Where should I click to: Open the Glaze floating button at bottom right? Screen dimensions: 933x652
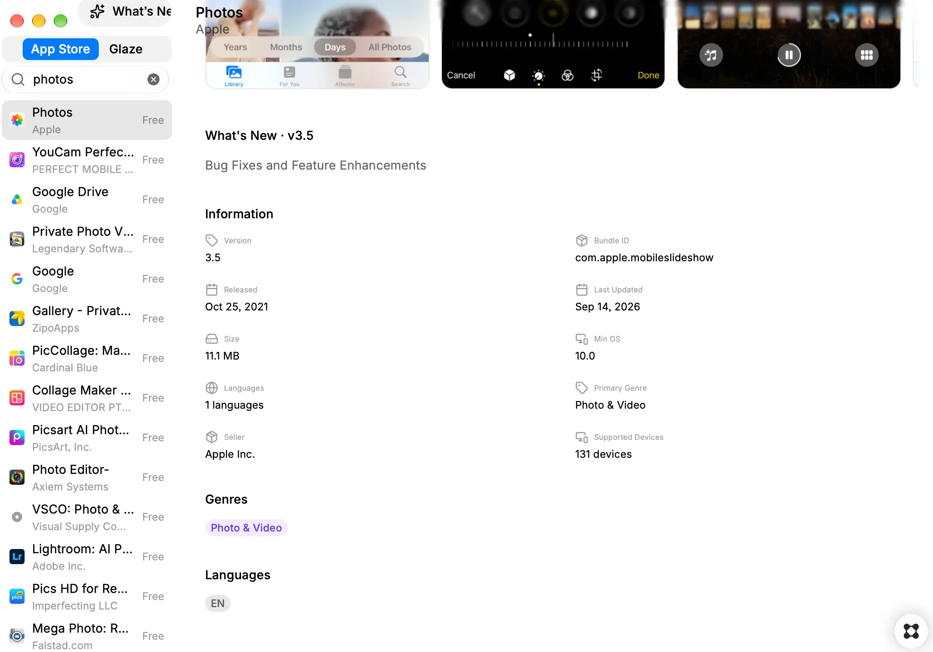point(911,631)
